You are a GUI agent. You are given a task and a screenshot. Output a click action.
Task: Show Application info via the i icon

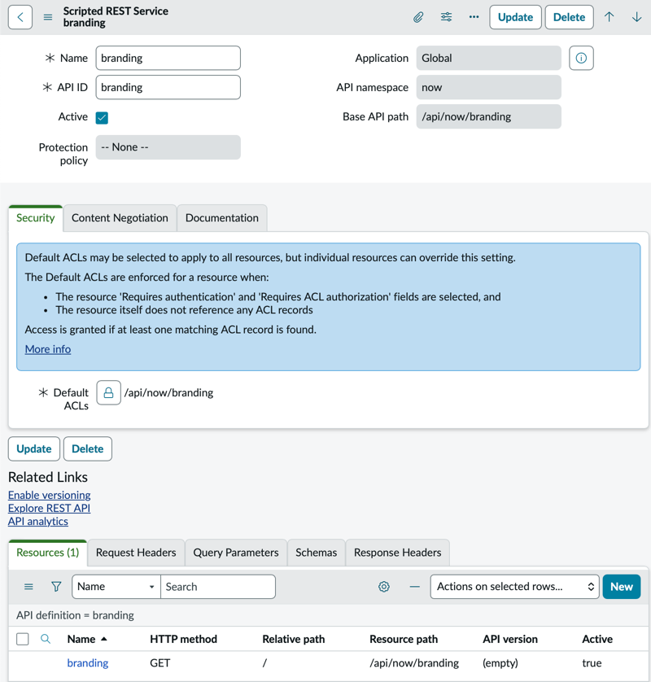coord(581,58)
